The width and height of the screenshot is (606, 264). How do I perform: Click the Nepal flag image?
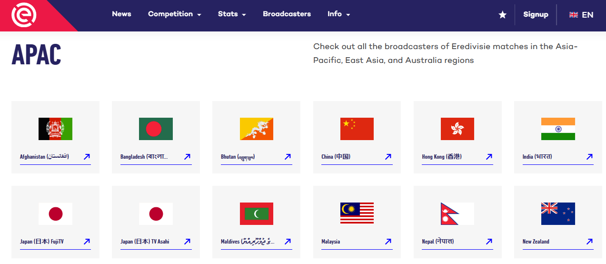click(x=457, y=213)
